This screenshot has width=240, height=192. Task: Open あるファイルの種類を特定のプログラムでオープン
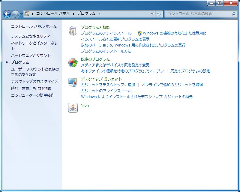(122, 71)
